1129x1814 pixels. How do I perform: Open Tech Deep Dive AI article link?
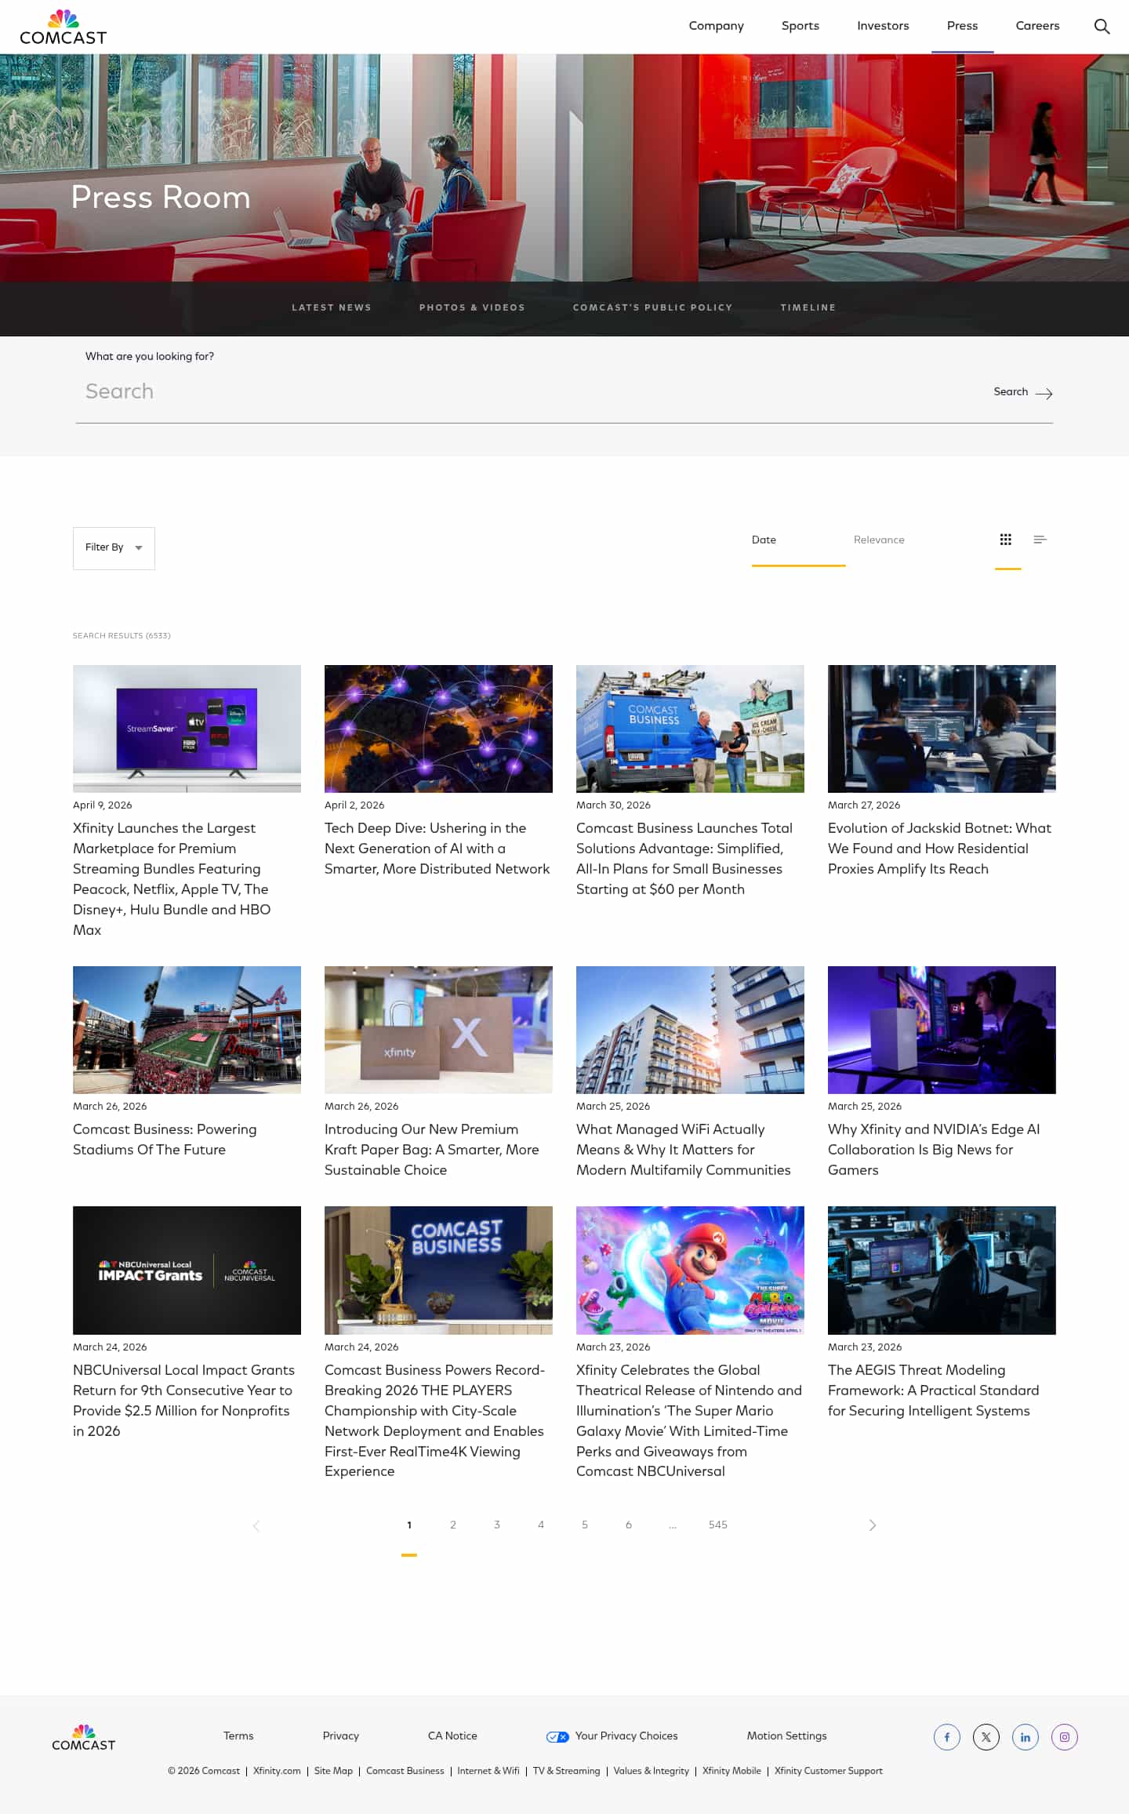tap(437, 849)
